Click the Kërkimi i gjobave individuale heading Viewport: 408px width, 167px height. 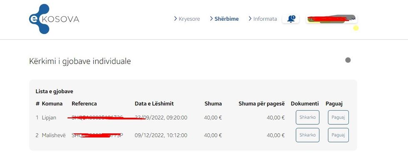pos(80,61)
